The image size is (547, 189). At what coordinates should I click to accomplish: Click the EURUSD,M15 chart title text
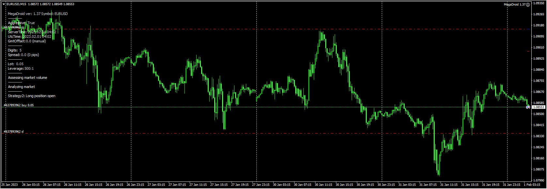[x=16, y=4]
